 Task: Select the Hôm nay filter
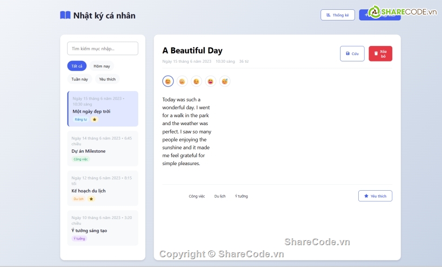[102, 66]
